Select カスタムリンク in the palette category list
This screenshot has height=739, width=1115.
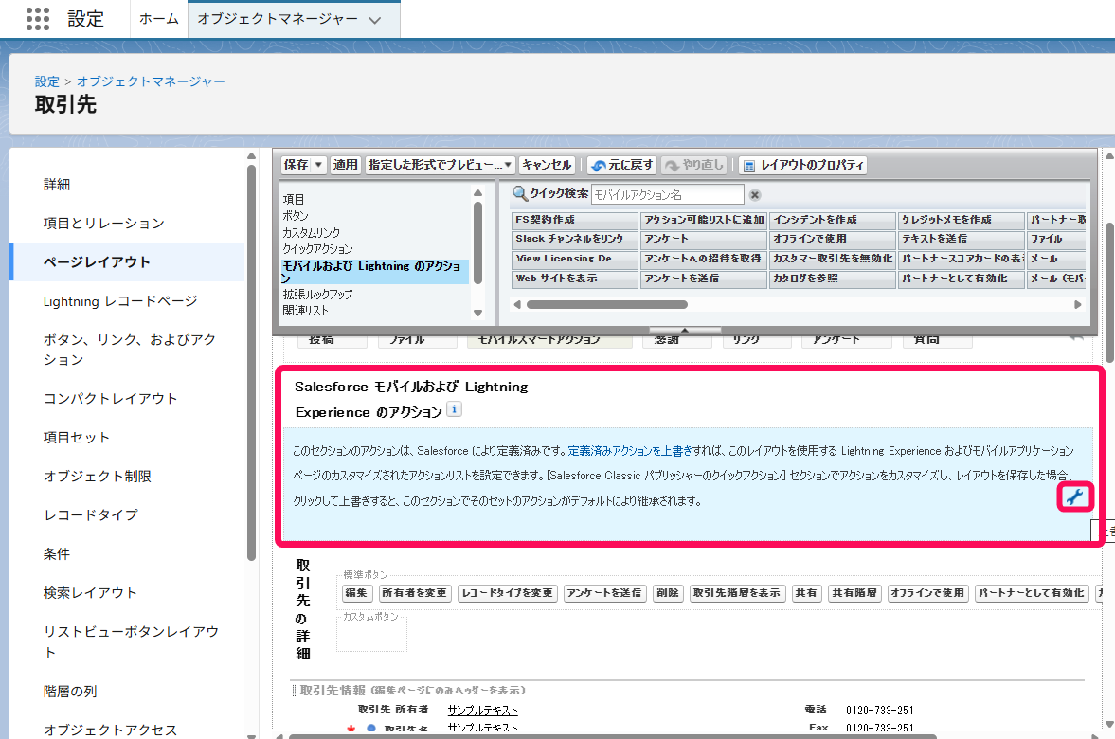[x=312, y=232]
